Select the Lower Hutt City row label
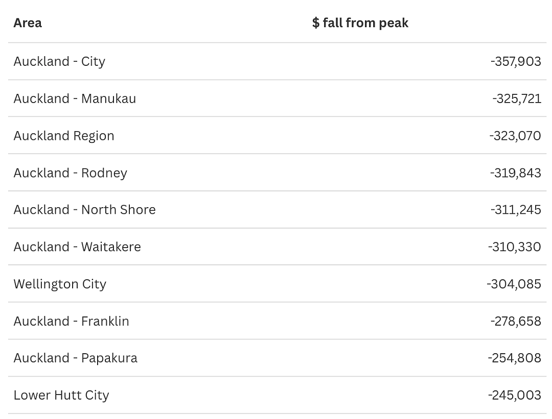552x419 pixels. pyautogui.click(x=61, y=396)
